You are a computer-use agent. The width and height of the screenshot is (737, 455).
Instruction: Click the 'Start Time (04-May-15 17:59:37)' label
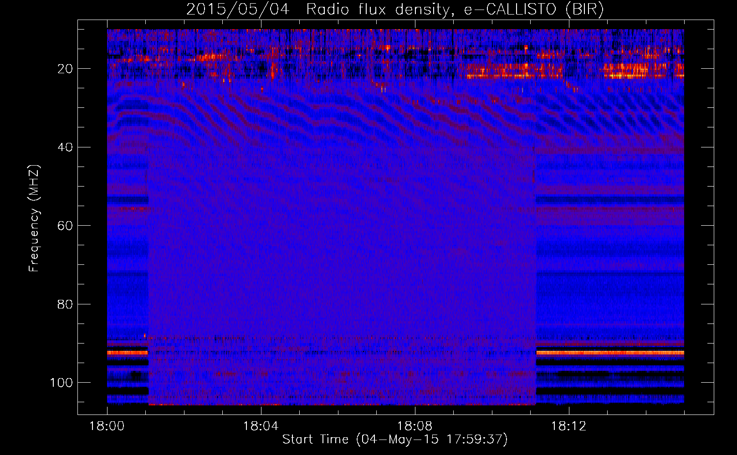(x=395, y=440)
